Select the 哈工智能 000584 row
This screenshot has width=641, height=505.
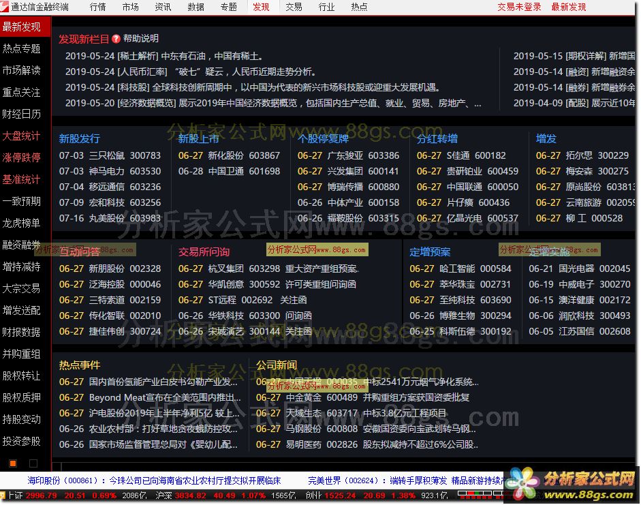(460, 269)
